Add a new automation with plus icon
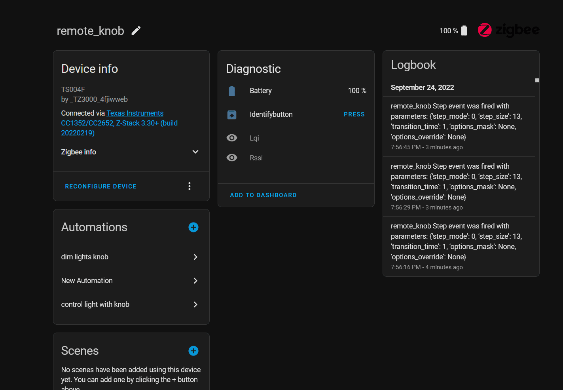The height and width of the screenshot is (390, 563). tap(193, 227)
